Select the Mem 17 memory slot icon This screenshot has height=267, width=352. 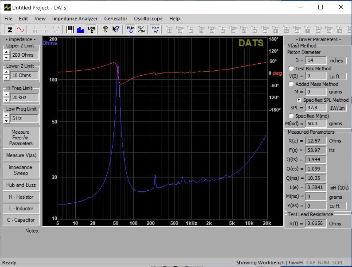339,30
